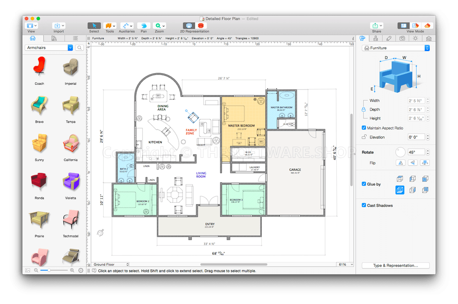Image resolution: width=458 pixels, height=304 pixels.
Task: Switch to the project tree list tab
Action: click(75, 38)
